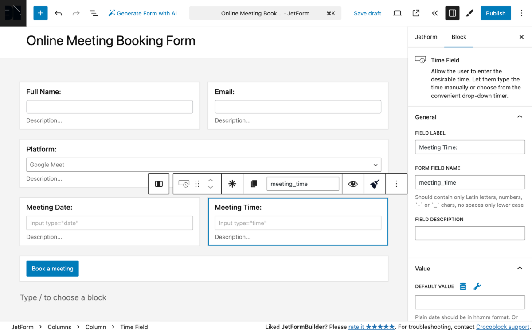Open the Styles brush icon
This screenshot has width=532, height=332.
click(469, 13)
